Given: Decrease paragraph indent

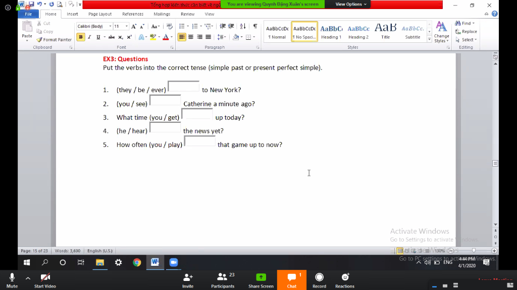Looking at the screenshot, I should (223, 26).
